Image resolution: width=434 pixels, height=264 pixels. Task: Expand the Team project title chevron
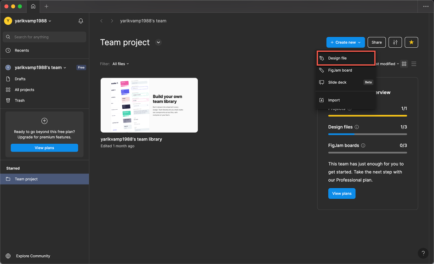[158, 42]
